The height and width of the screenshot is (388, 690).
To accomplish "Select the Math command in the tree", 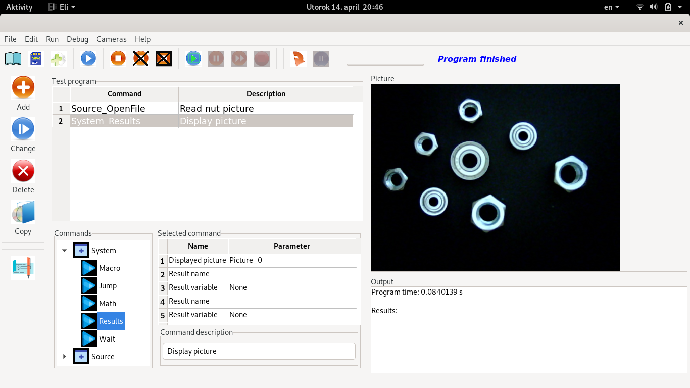I will pos(107,304).
